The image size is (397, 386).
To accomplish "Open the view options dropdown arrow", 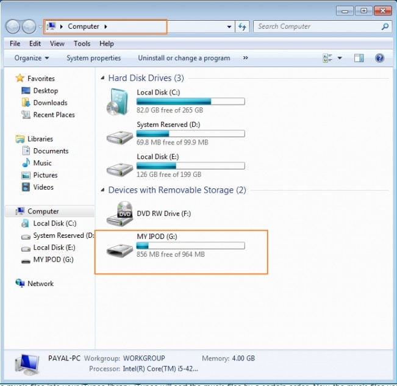I will (340, 58).
